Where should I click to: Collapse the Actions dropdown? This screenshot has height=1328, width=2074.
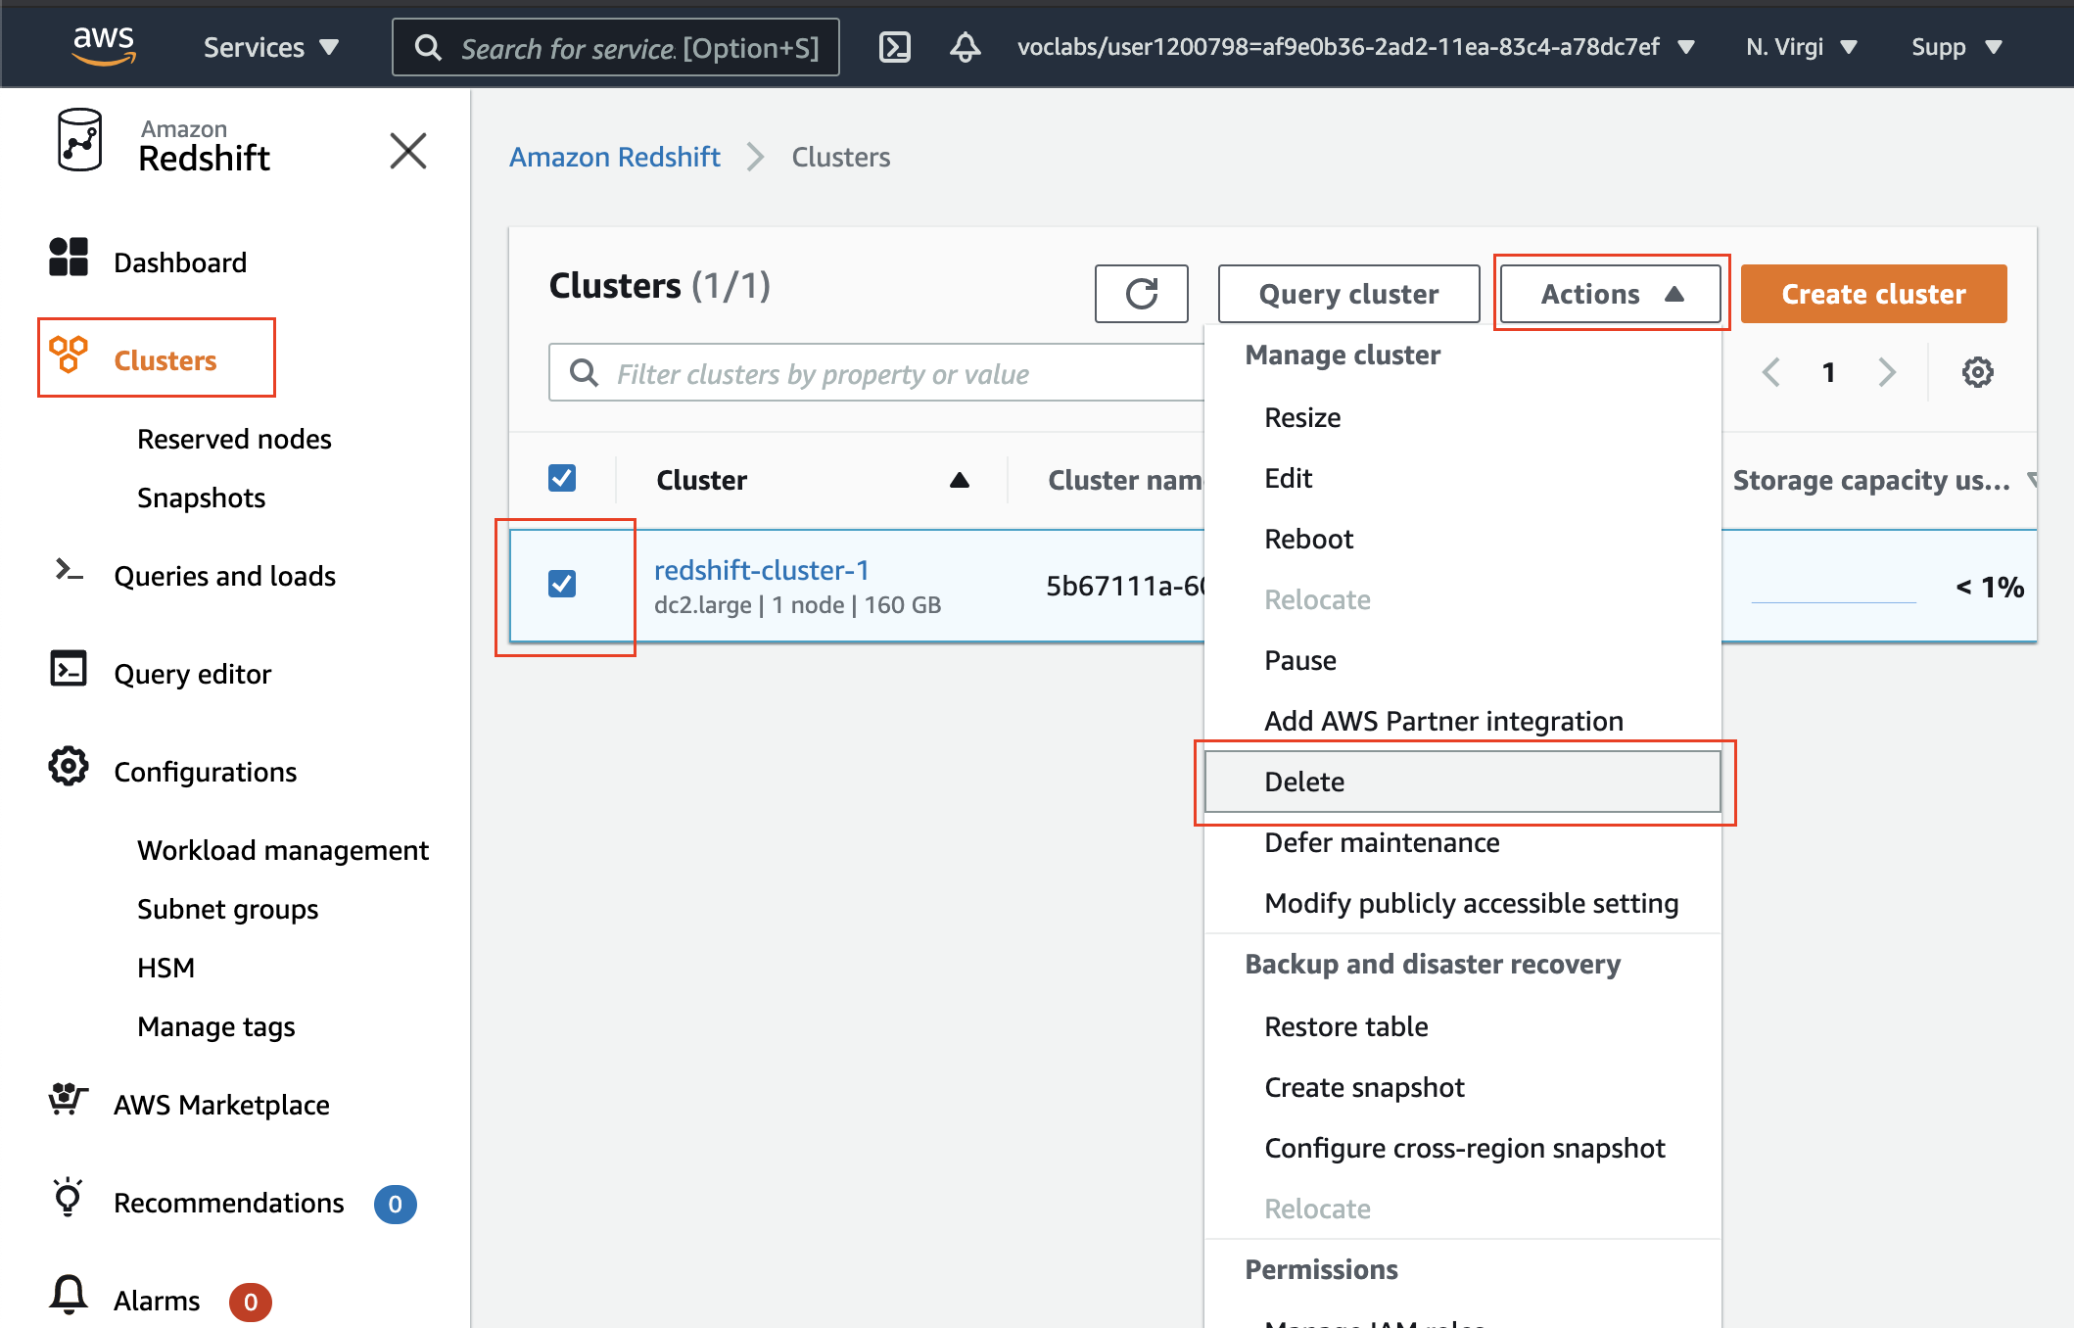pos(1610,294)
